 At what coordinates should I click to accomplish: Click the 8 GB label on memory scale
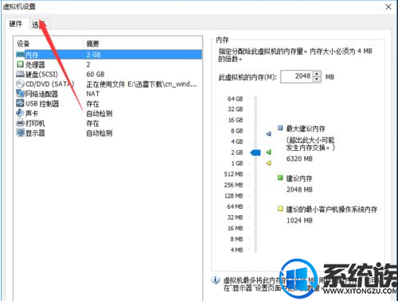[x=237, y=131]
